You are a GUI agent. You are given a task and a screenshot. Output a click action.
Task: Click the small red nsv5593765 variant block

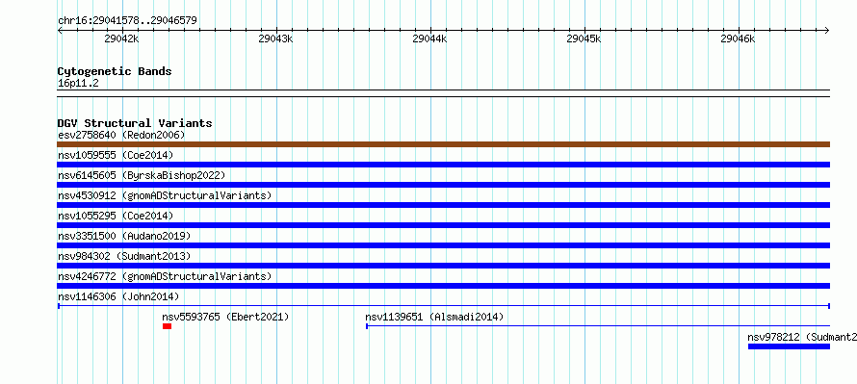pos(167,326)
